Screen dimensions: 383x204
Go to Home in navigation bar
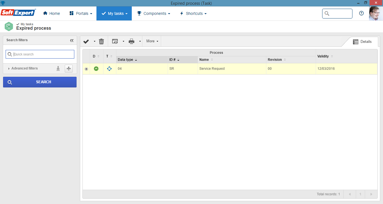coord(52,13)
